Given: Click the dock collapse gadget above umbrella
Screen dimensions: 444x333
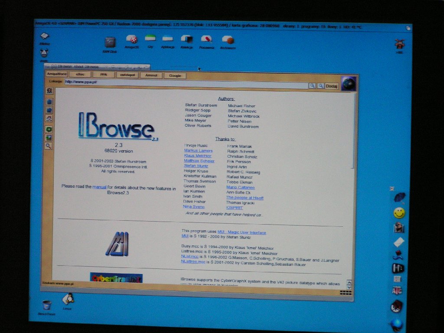Looking at the screenshot, I should [392, 189].
